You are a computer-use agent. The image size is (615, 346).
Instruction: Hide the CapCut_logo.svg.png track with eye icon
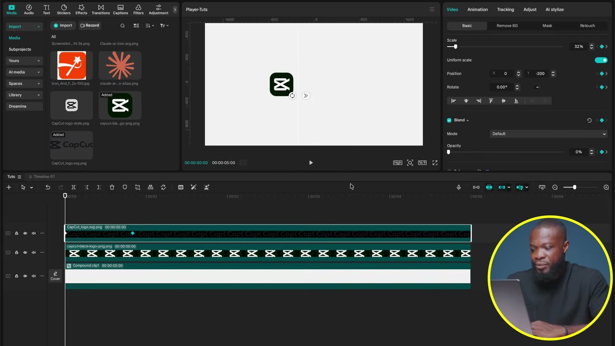coord(25,233)
